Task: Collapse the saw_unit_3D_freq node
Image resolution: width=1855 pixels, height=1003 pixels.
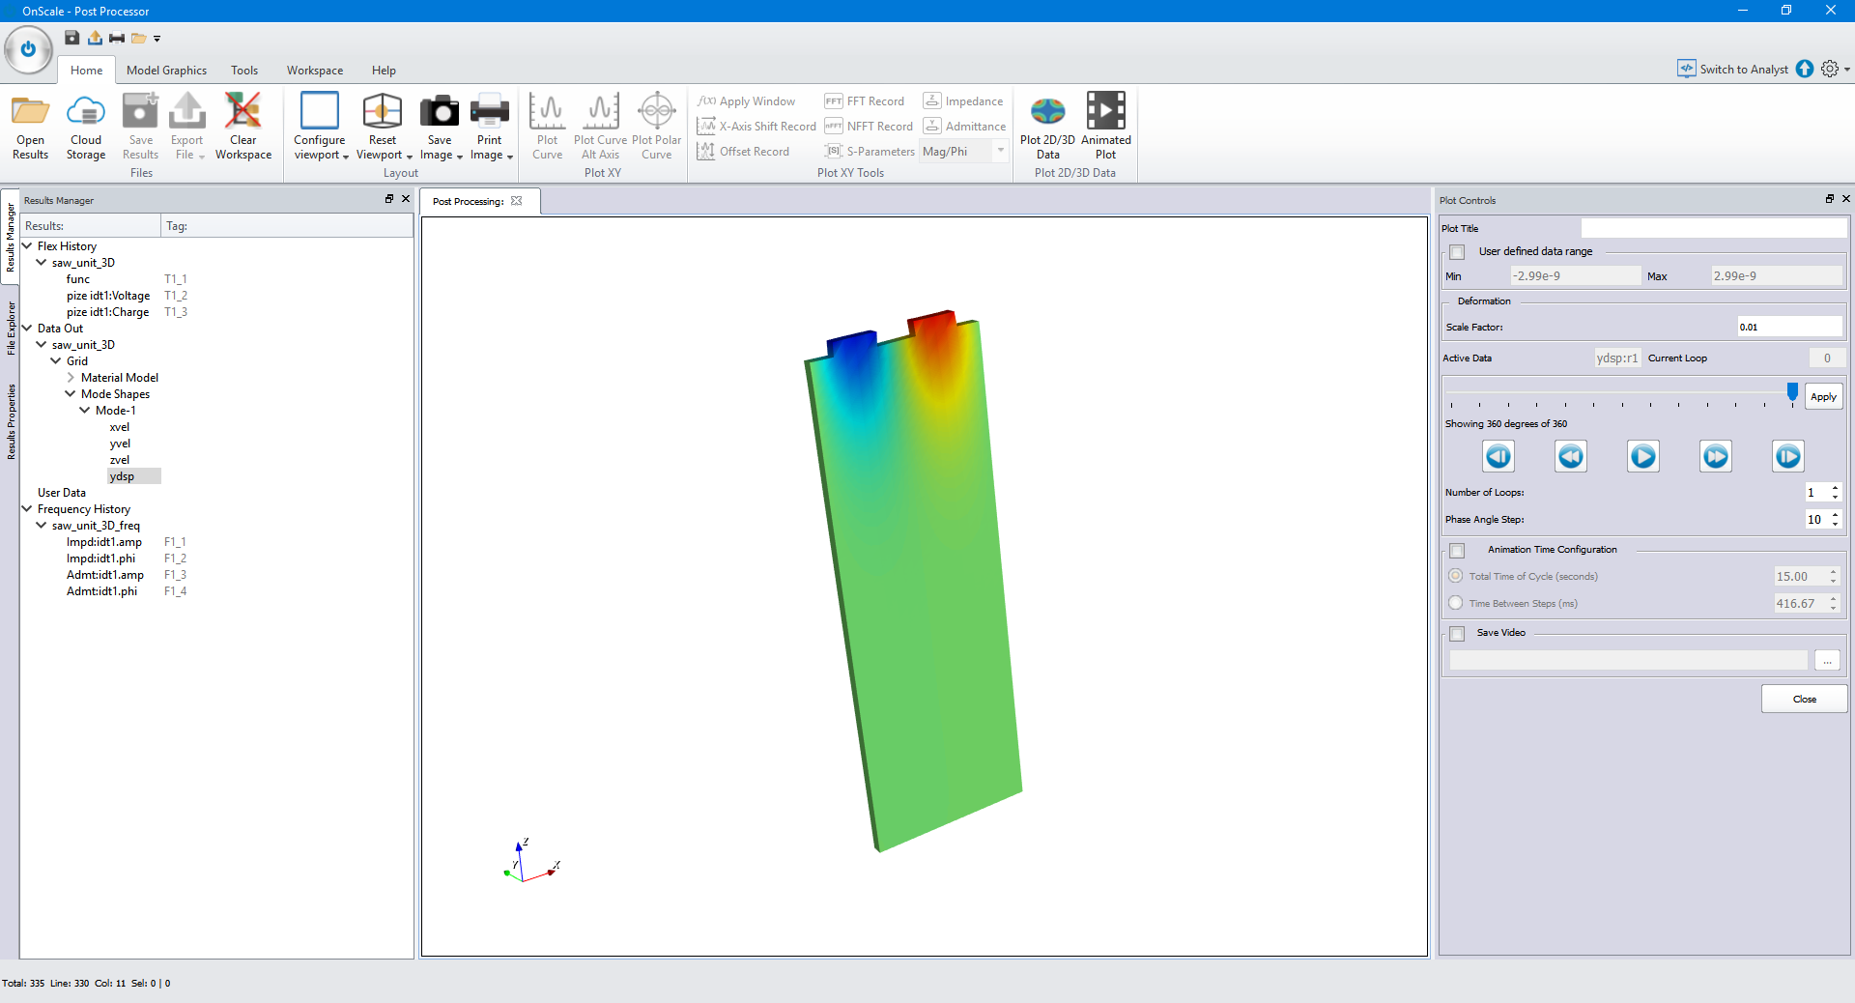Action: click(x=42, y=525)
